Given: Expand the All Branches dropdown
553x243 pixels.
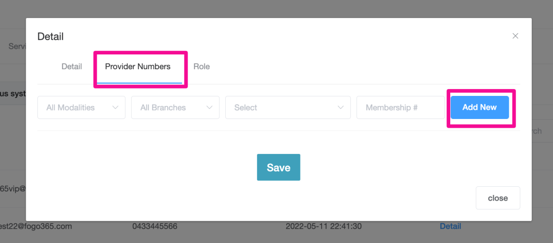Looking at the screenshot, I should (175, 107).
